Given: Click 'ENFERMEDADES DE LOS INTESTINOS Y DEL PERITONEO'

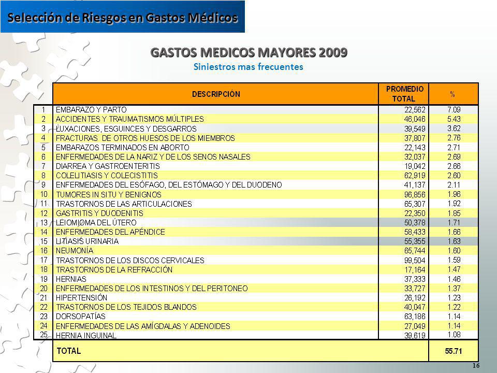Looking at the screenshot, I should [152, 289].
